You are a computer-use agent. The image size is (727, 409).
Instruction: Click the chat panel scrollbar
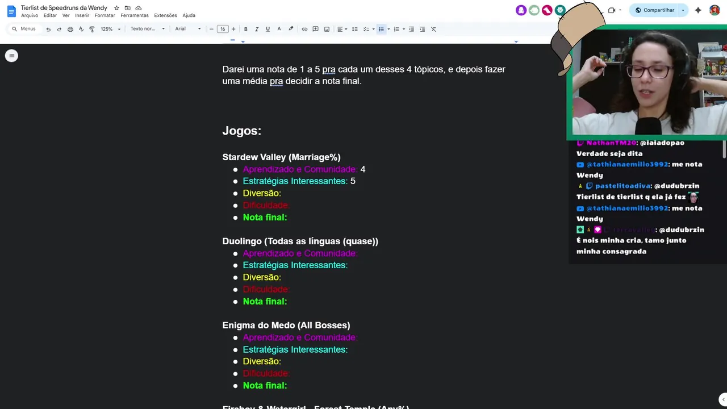724,149
